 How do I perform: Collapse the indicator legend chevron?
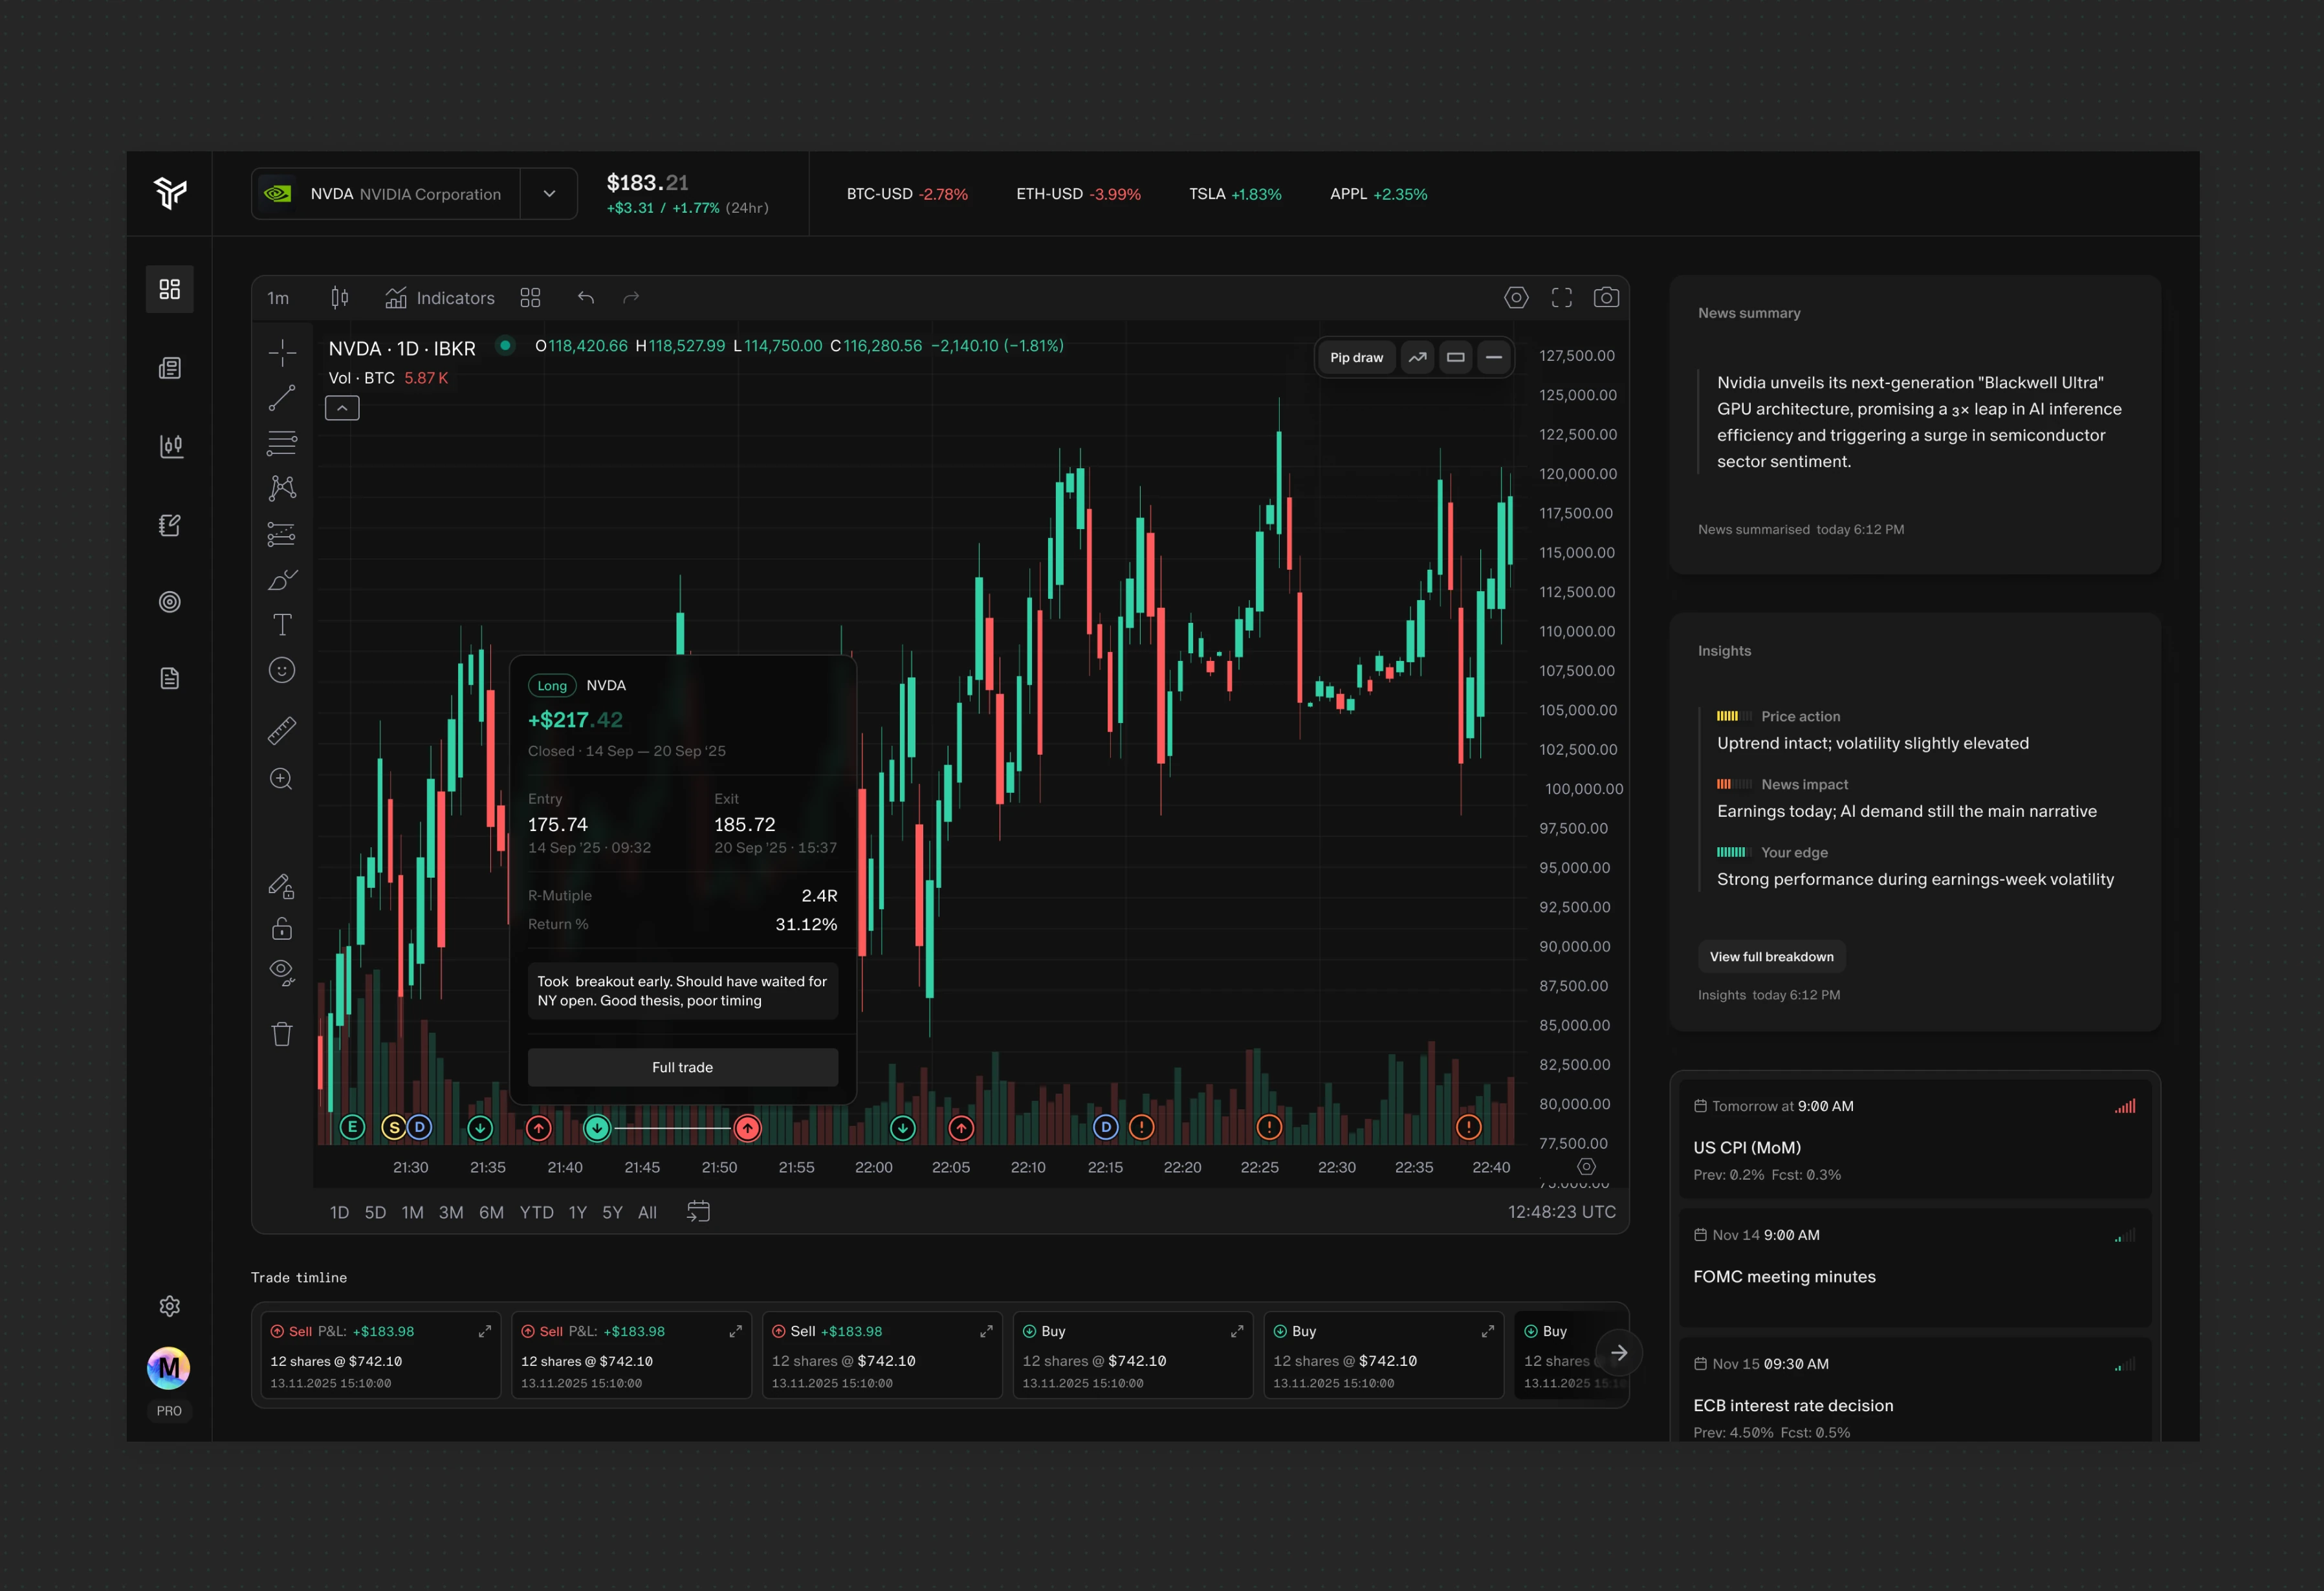(x=342, y=407)
